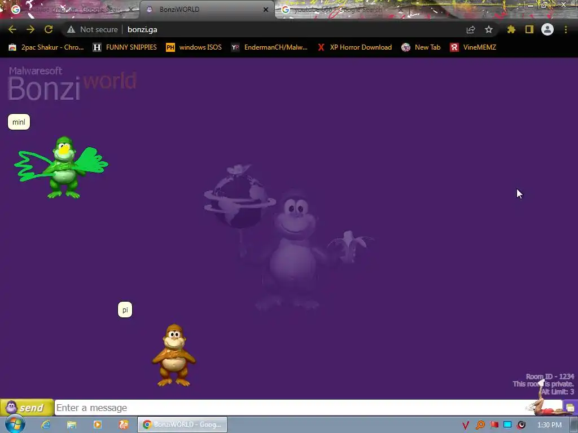Open the windows ISOS bookmark
The image size is (578, 433).
(194, 47)
